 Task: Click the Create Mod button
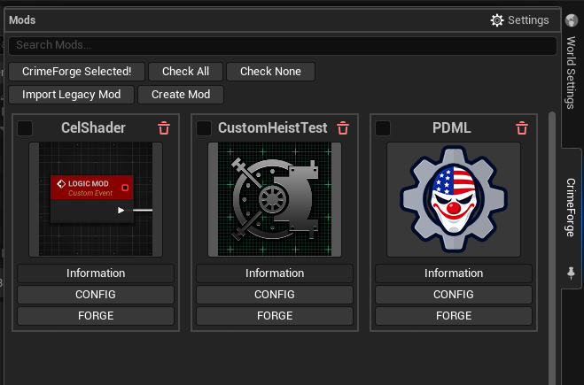pyautogui.click(x=181, y=95)
